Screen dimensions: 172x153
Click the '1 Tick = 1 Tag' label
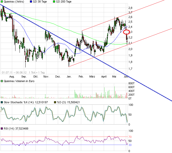coord(36,72)
